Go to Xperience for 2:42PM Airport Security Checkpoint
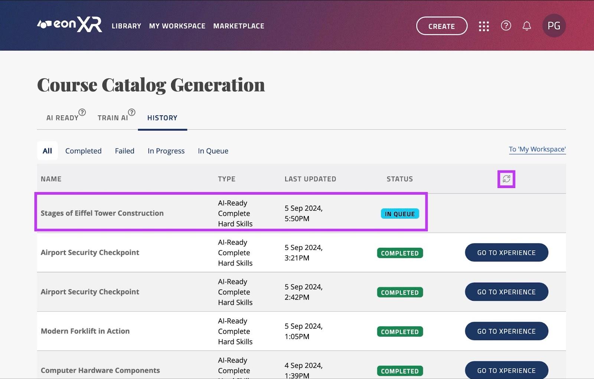This screenshot has height=379, width=594. [506, 292]
